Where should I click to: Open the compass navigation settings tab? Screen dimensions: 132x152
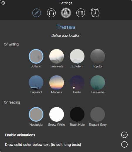tap(37, 13)
